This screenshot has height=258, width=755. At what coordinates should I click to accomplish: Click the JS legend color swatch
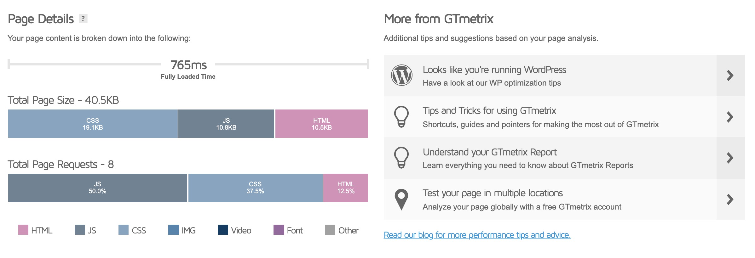(80, 230)
